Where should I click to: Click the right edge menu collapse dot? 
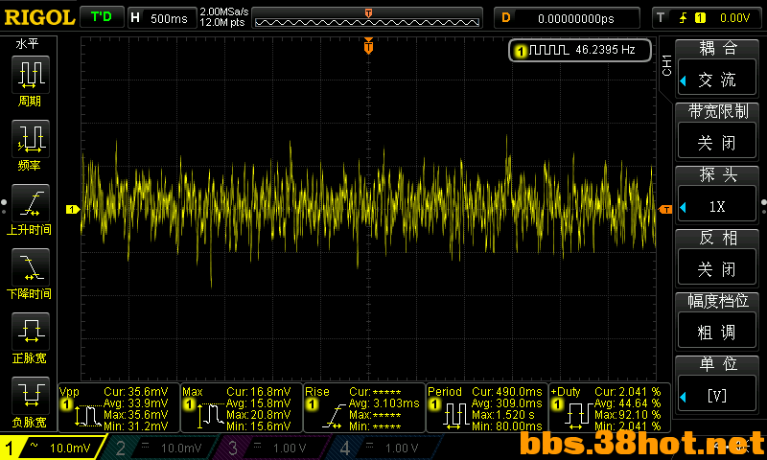click(763, 202)
